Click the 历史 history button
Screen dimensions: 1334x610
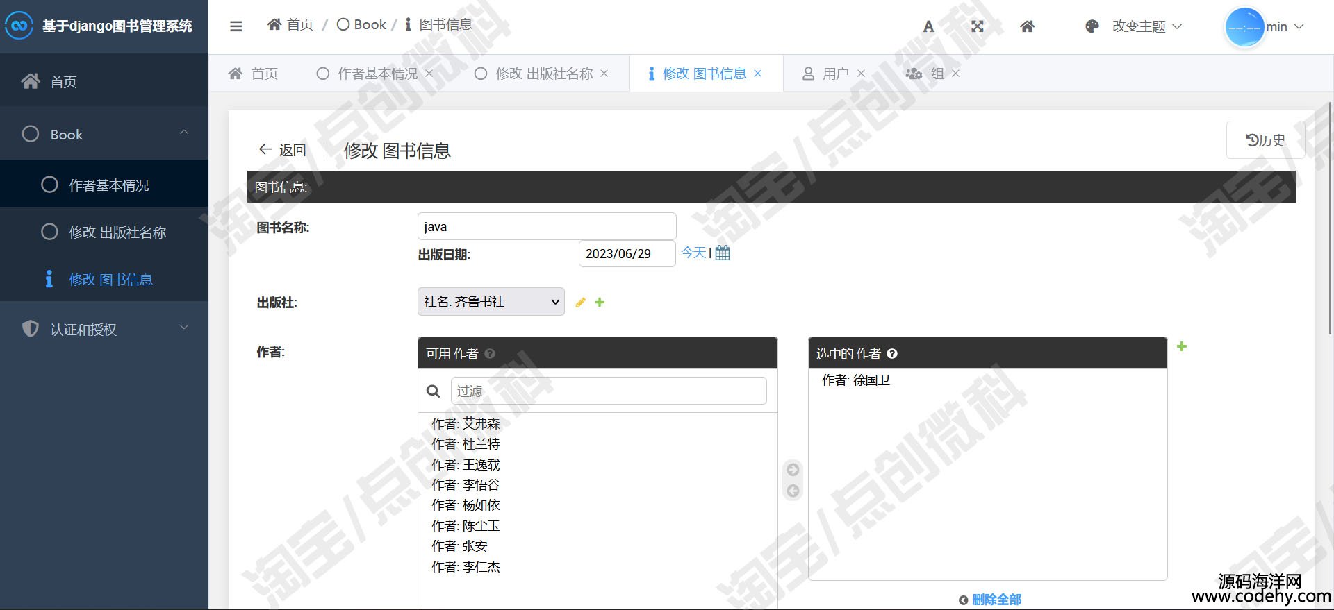coord(1265,140)
